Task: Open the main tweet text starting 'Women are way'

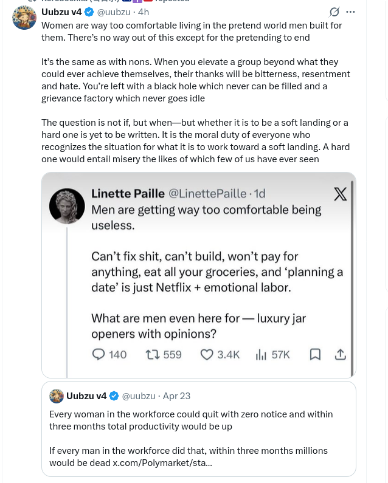Action: pyautogui.click(x=196, y=92)
